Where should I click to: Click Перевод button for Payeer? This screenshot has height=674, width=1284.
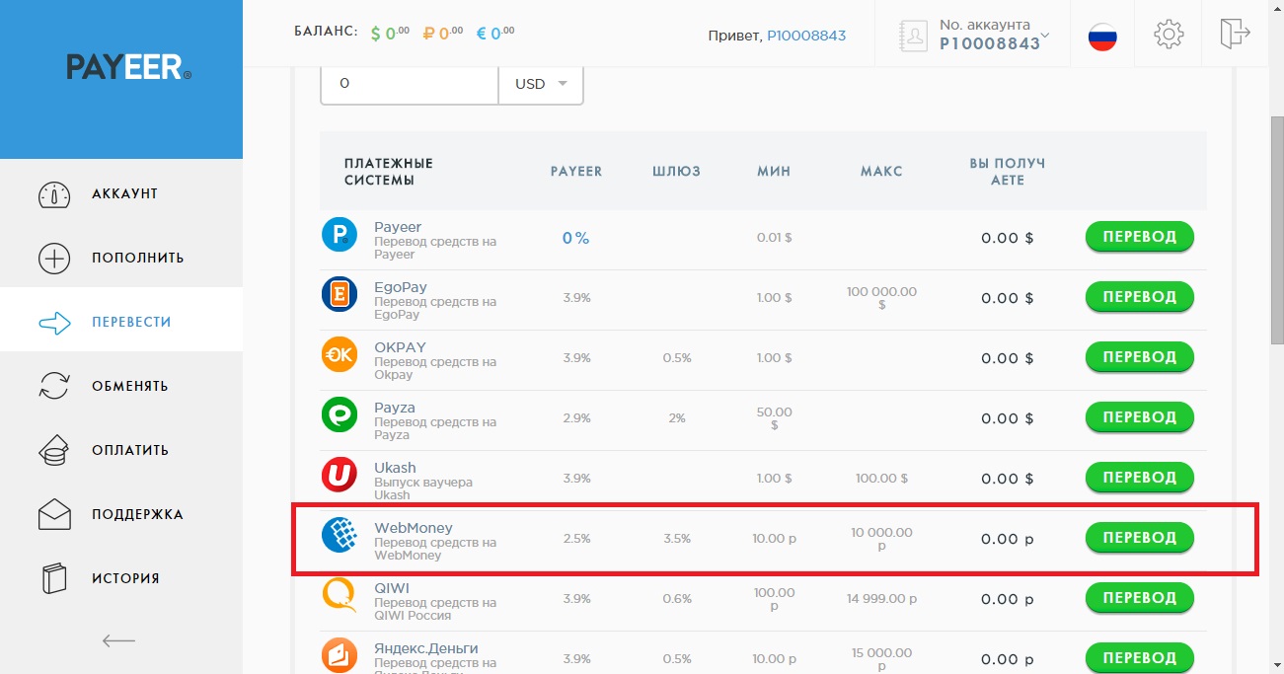point(1140,237)
